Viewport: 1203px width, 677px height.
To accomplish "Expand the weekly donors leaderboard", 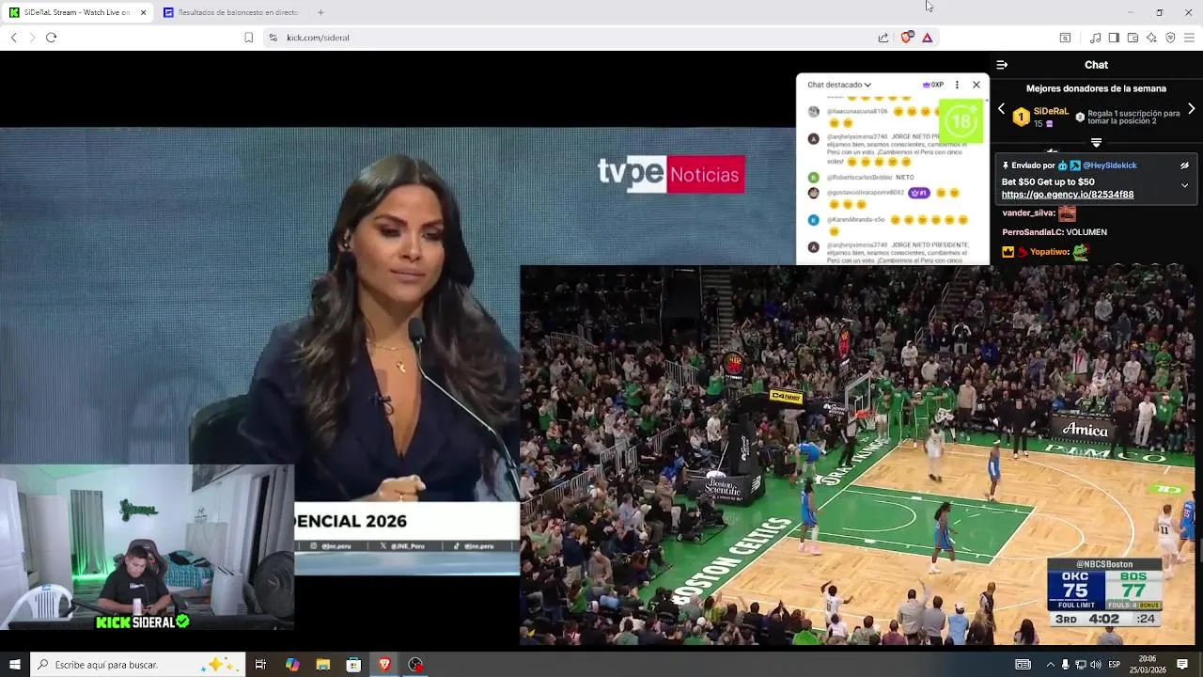I will click(x=1096, y=143).
